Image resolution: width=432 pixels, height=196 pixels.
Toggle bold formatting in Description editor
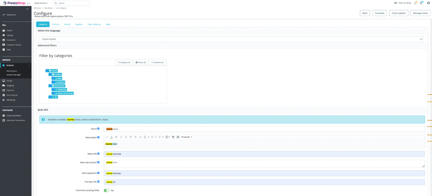pyautogui.click(x=116, y=137)
